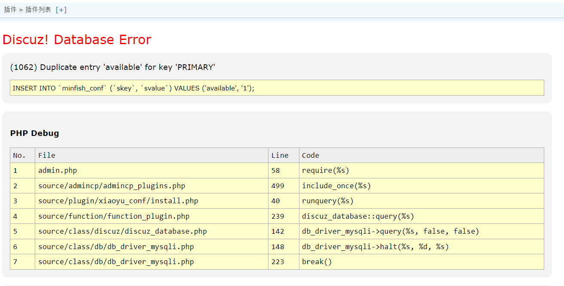Select db_driver_mysqli->query(%s, false, false) cell

coord(422,232)
